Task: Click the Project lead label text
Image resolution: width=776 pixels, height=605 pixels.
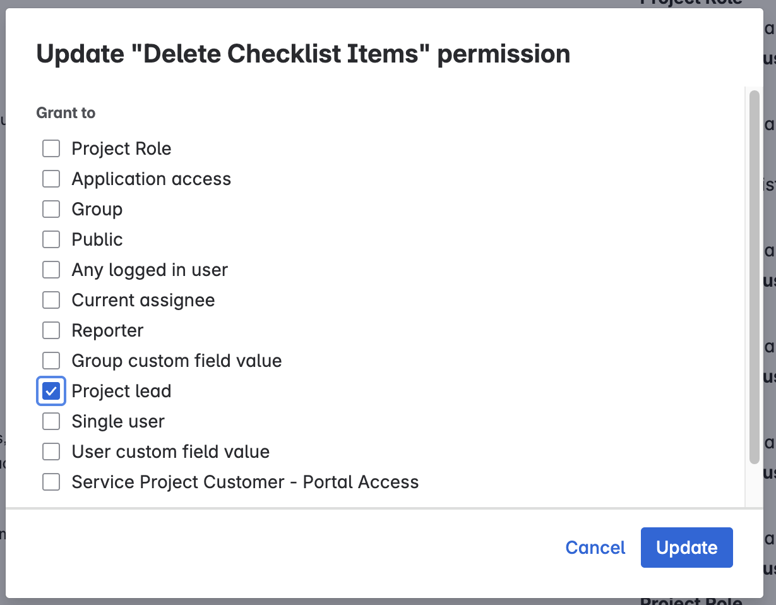Action: 121,391
